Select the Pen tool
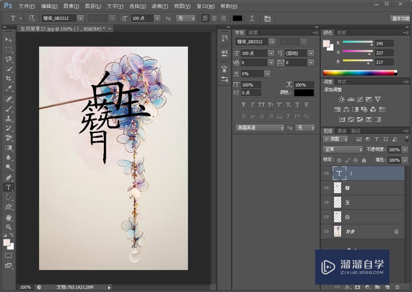 (x=8, y=178)
